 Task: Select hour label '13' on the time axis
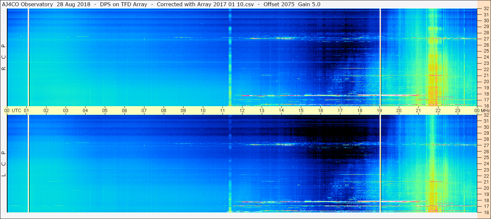point(262,110)
